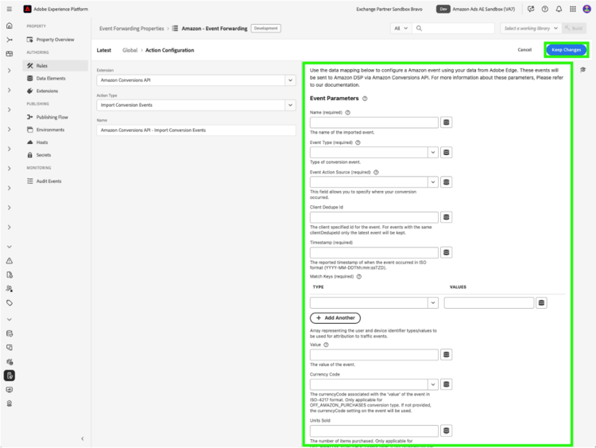596x448 pixels.
Task: Click the Adobe Experience Platform logo
Action: (27, 9)
